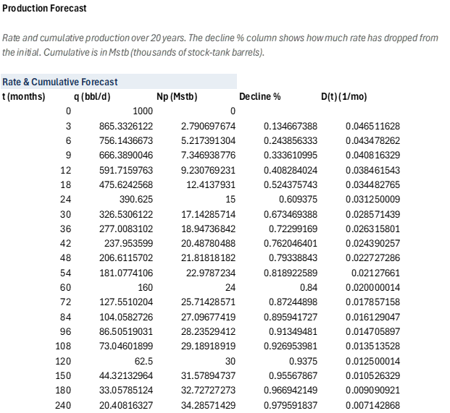Click rate value 33.05785124

126,391
